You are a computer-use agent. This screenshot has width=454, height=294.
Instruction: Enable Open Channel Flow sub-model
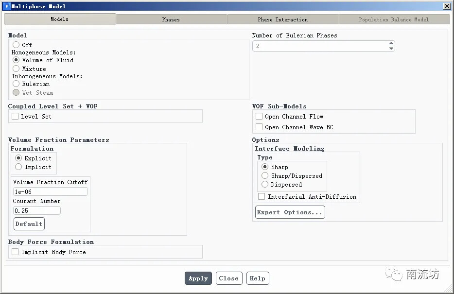pyautogui.click(x=259, y=117)
